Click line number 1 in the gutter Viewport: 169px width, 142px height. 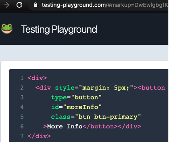(x=22, y=78)
